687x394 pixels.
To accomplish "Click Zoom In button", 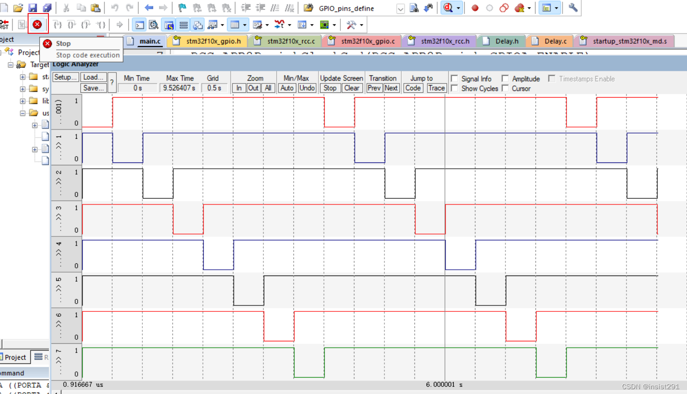I will (239, 88).
